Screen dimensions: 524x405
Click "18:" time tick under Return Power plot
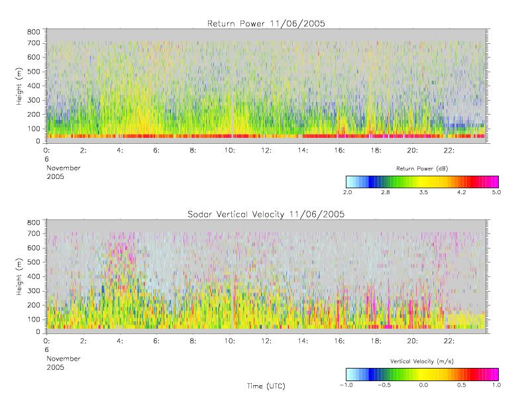[376, 150]
